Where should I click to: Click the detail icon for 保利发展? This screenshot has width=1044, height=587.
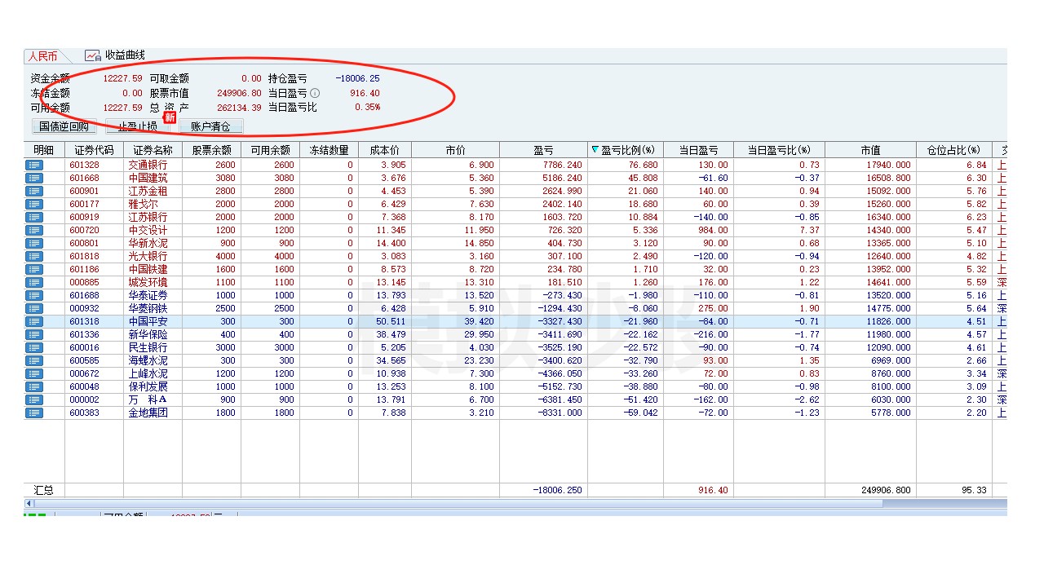[x=34, y=386]
